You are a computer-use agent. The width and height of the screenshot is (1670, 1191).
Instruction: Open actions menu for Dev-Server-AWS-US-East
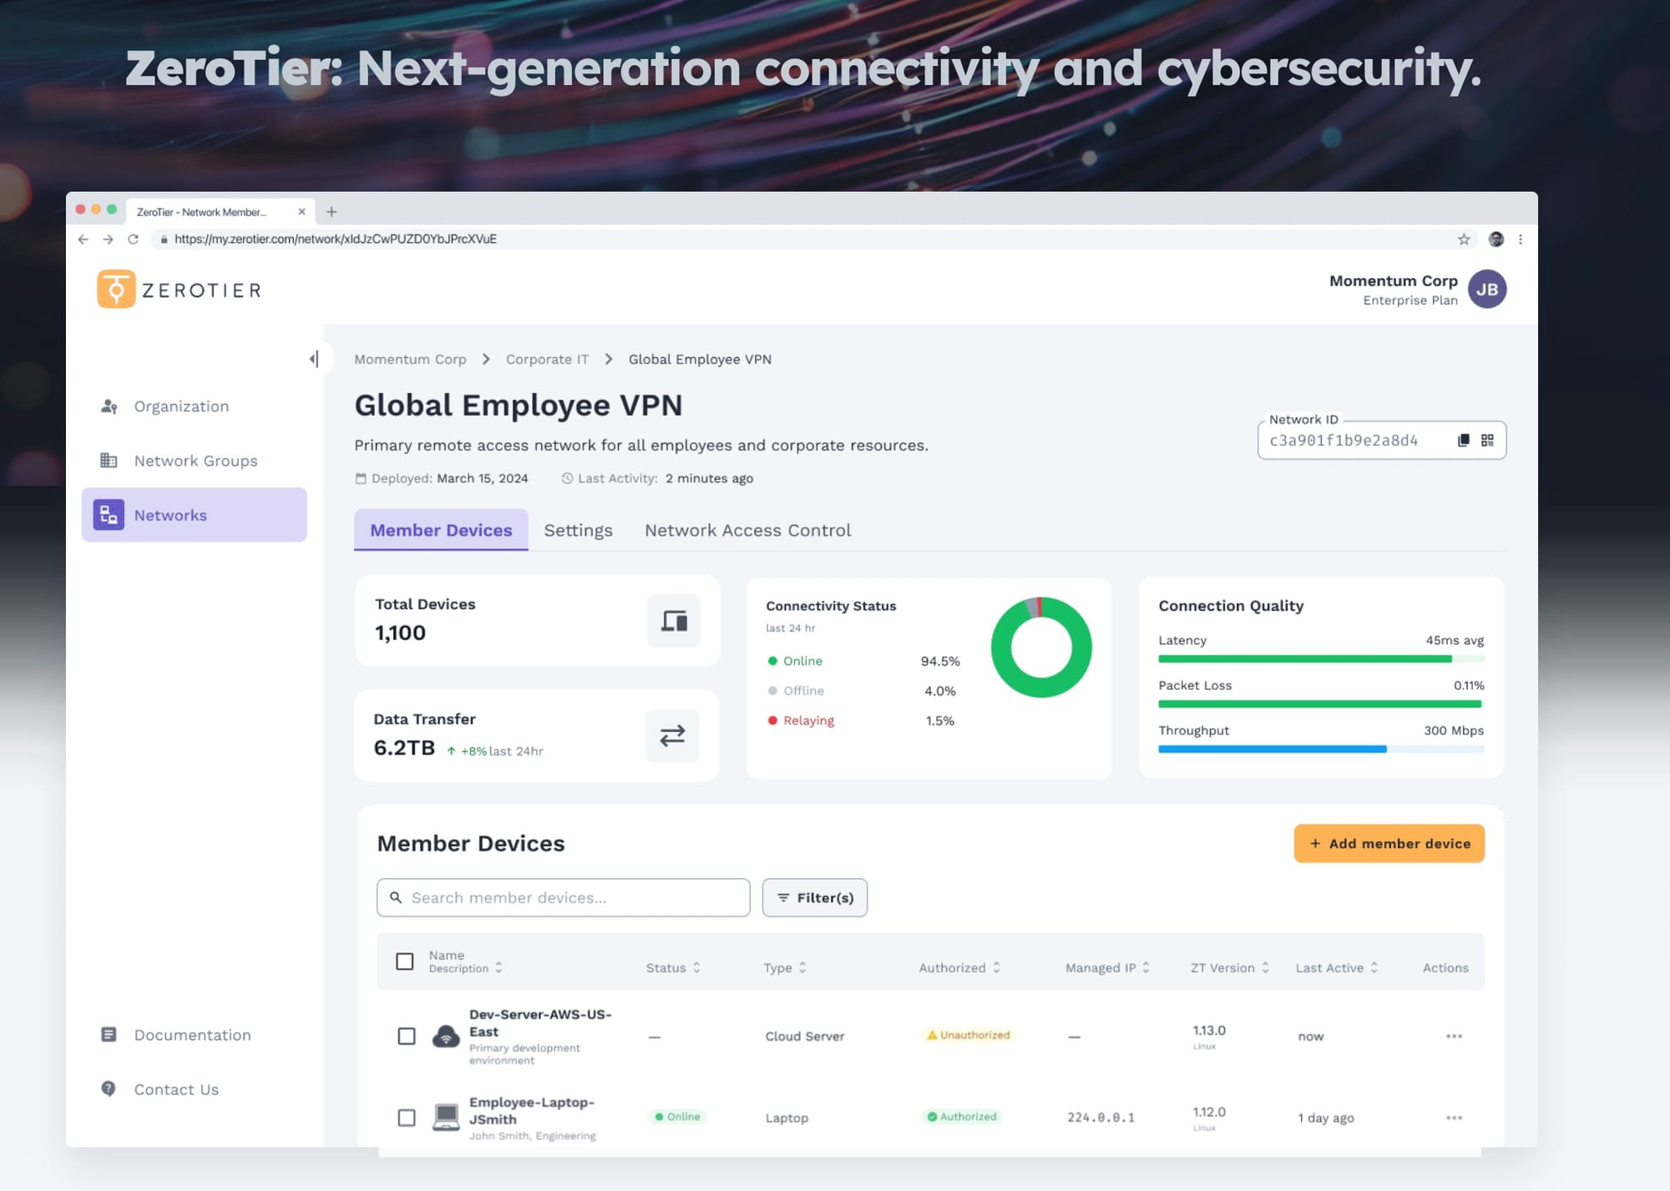click(1454, 1036)
